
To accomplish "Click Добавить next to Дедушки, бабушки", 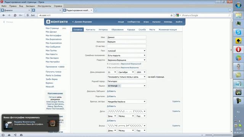I will tap(111, 91).
